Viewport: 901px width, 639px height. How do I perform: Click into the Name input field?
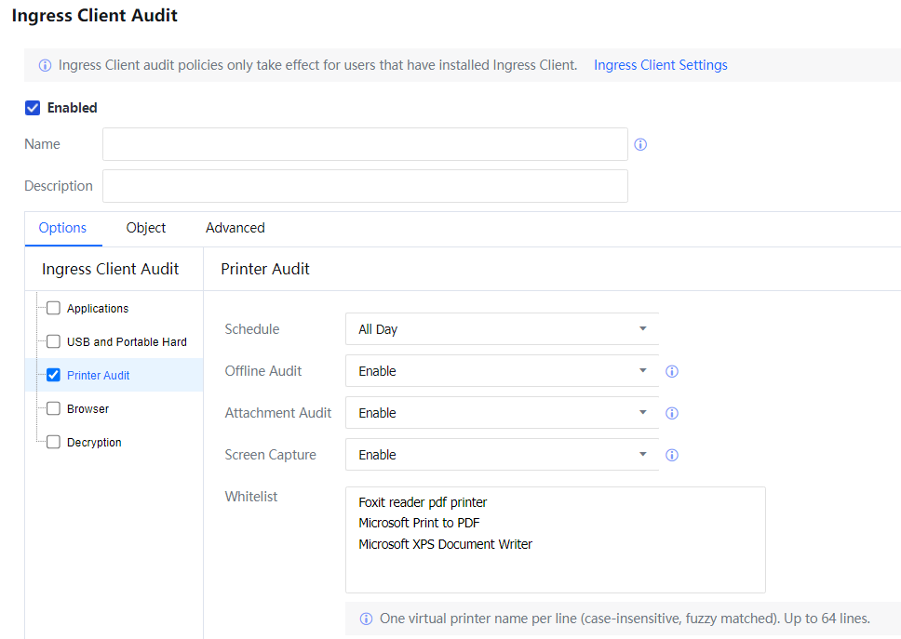[x=365, y=144]
